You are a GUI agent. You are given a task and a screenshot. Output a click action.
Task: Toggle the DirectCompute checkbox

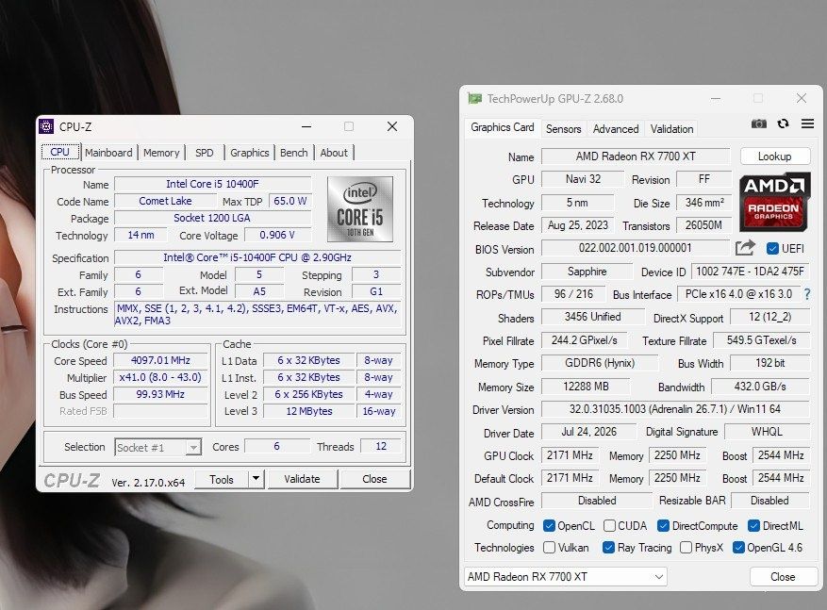[x=664, y=526]
